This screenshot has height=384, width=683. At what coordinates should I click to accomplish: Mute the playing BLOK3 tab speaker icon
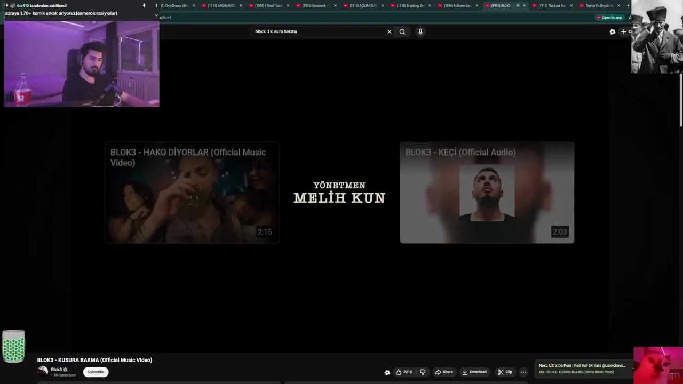pos(518,6)
